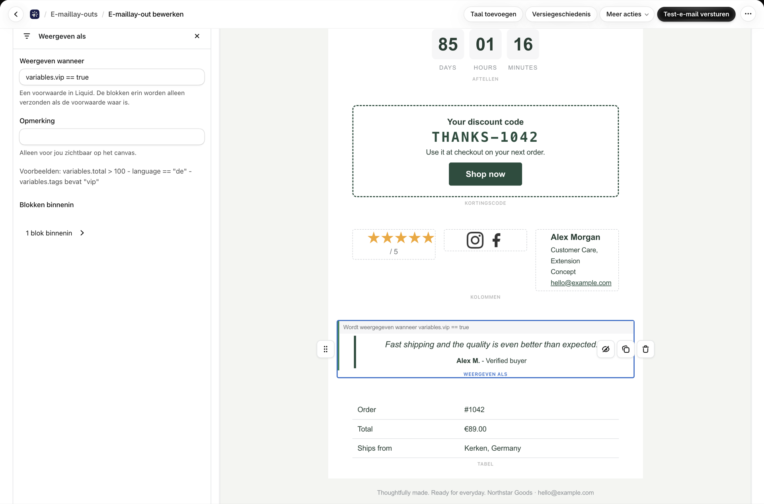
Task: Click the Facebook icon in the email
Action: coord(496,240)
